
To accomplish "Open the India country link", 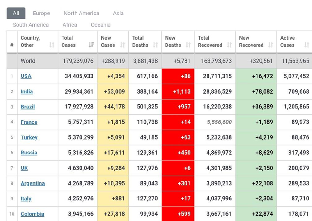I will click(27, 91).
